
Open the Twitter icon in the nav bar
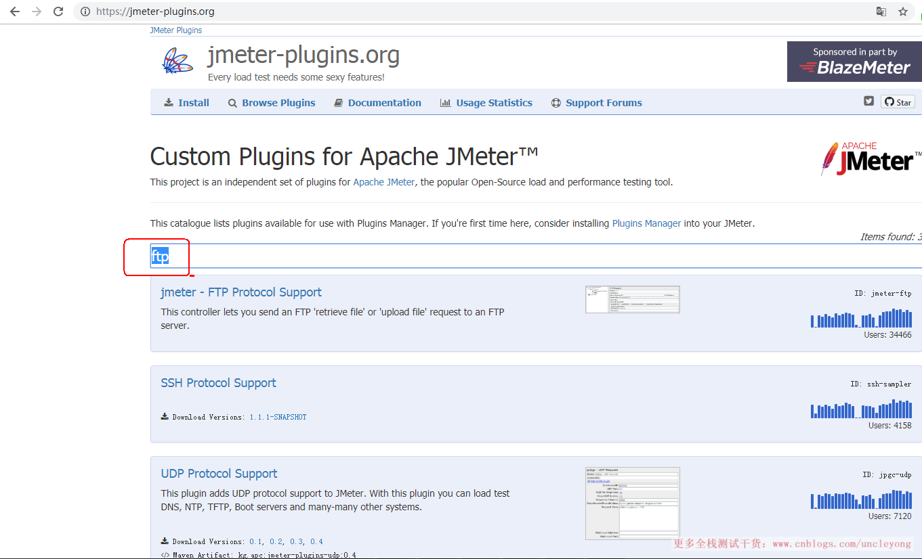tap(868, 102)
